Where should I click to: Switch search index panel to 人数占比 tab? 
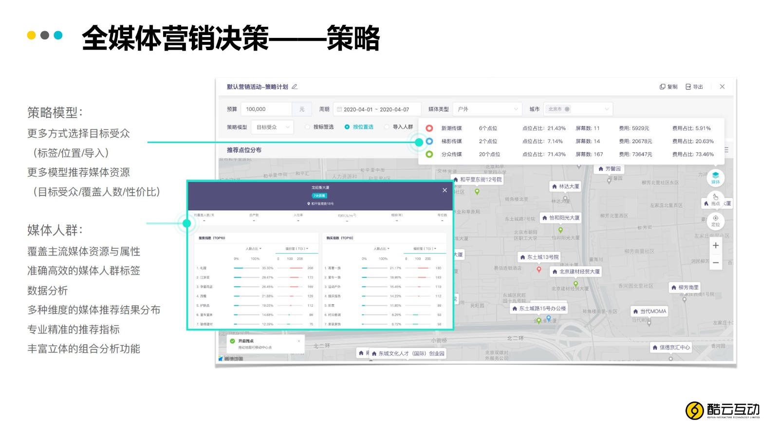point(253,249)
